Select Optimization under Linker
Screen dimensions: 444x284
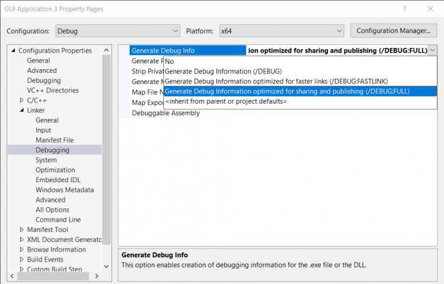point(55,170)
